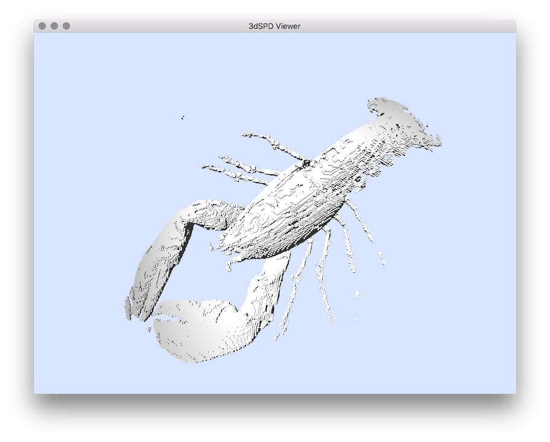Image resolution: width=550 pixels, height=442 pixels.
Task: Click the detached voxel fragments right of the legs
Action: 381,258
